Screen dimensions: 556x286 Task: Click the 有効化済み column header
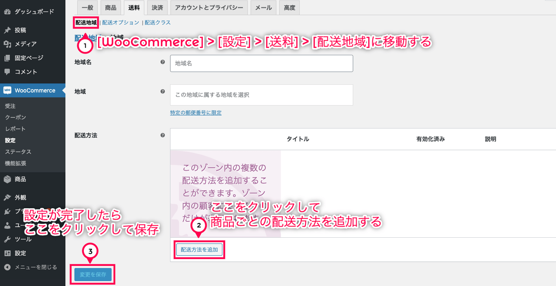click(430, 139)
